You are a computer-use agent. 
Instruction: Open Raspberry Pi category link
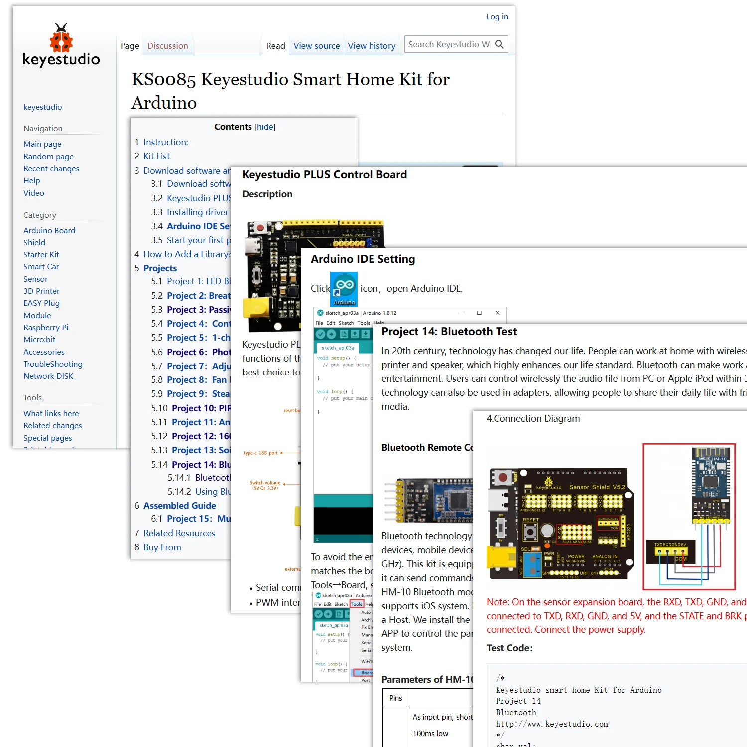coord(46,327)
